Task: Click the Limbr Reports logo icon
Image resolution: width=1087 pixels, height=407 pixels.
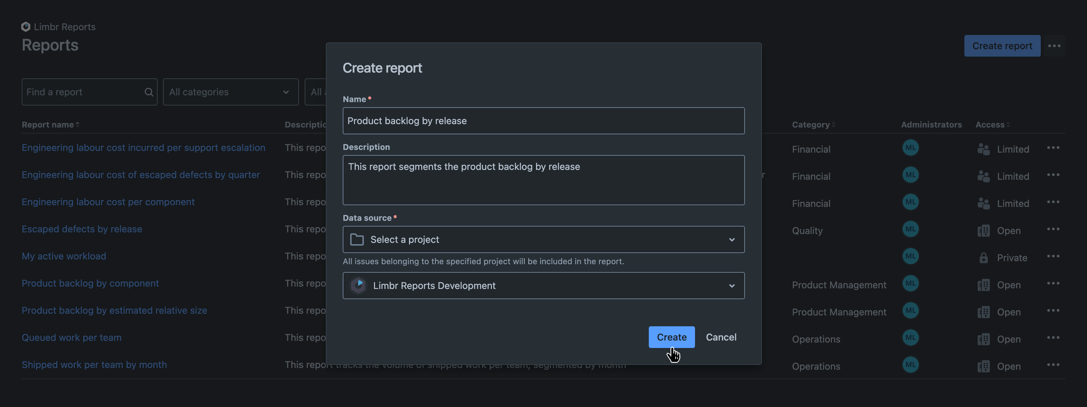Action: [x=26, y=26]
